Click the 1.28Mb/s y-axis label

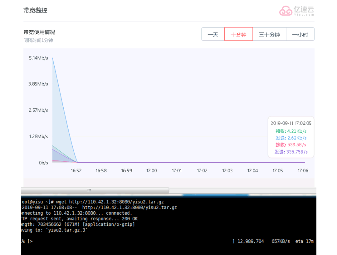(38, 136)
